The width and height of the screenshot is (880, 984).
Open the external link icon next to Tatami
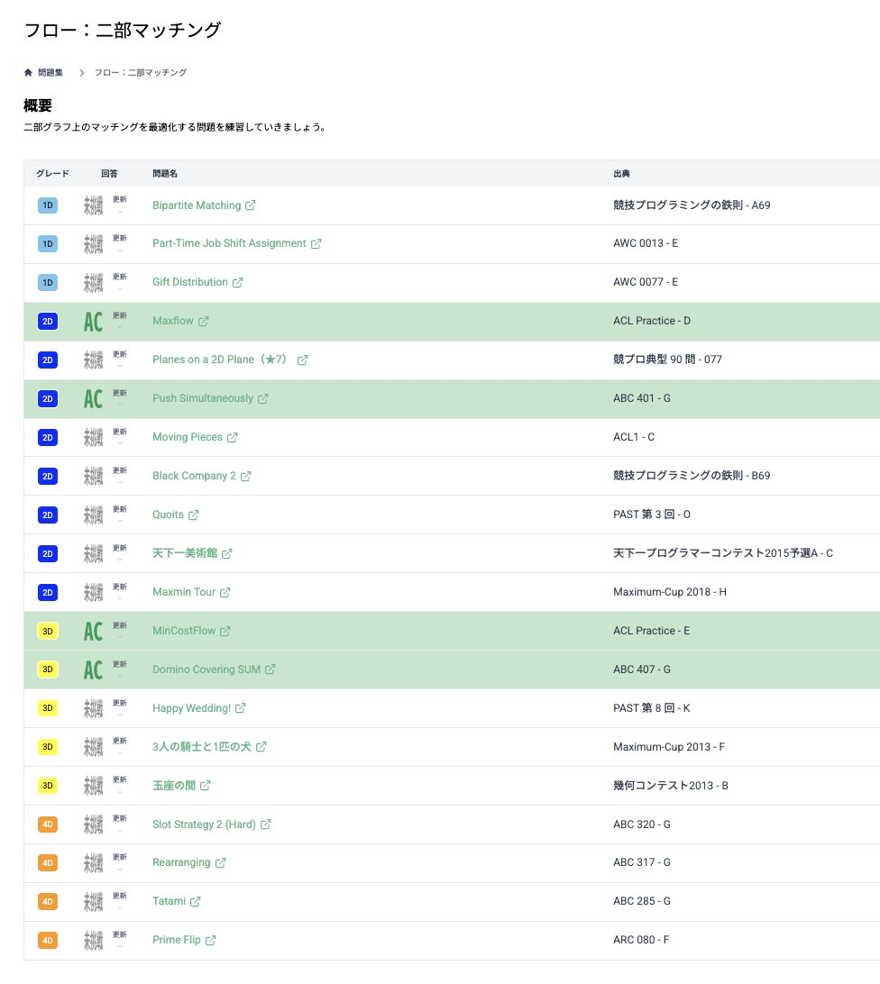tap(196, 902)
